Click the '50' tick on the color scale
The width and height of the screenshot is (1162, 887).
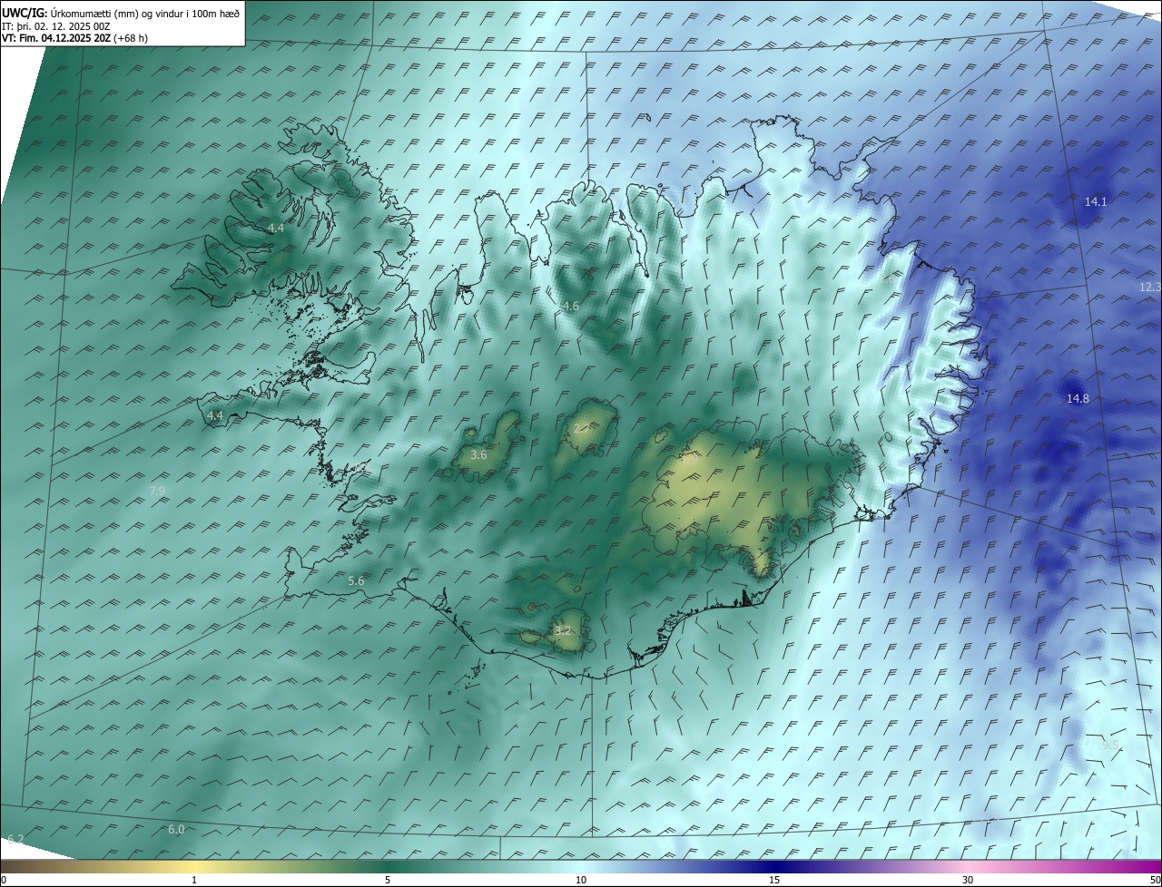[1155, 880]
